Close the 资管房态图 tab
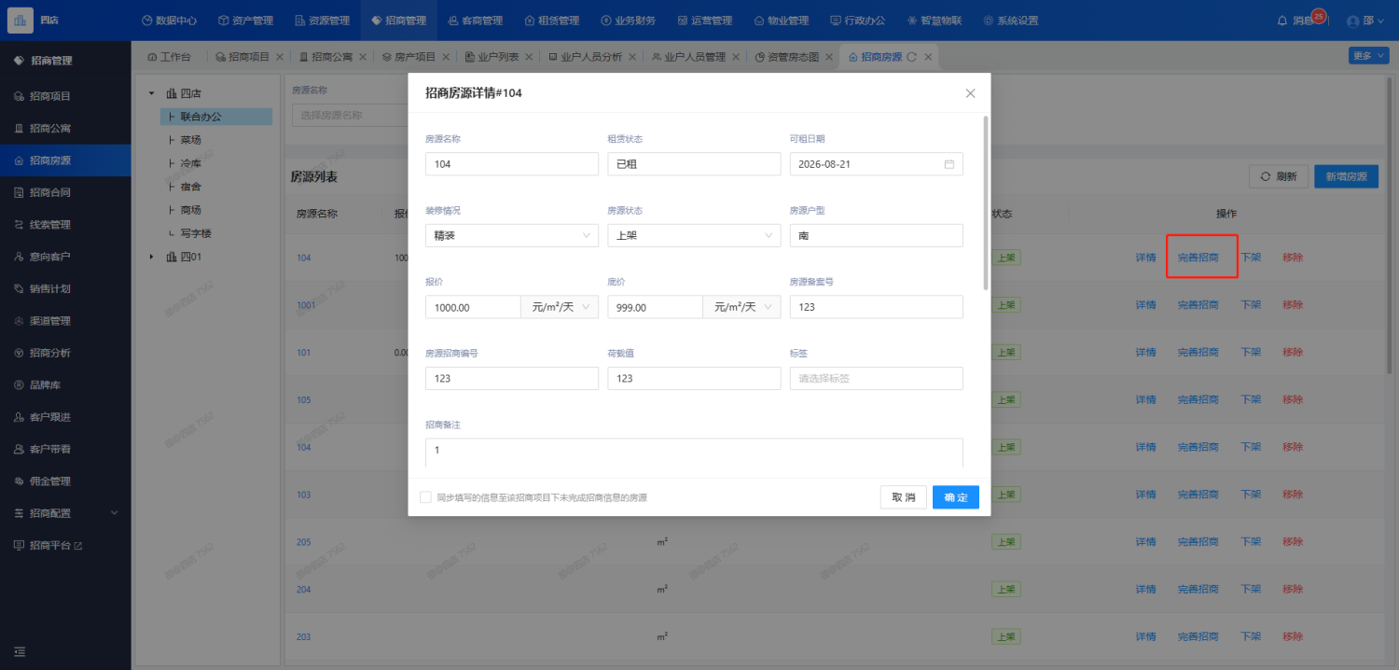 [x=829, y=57]
